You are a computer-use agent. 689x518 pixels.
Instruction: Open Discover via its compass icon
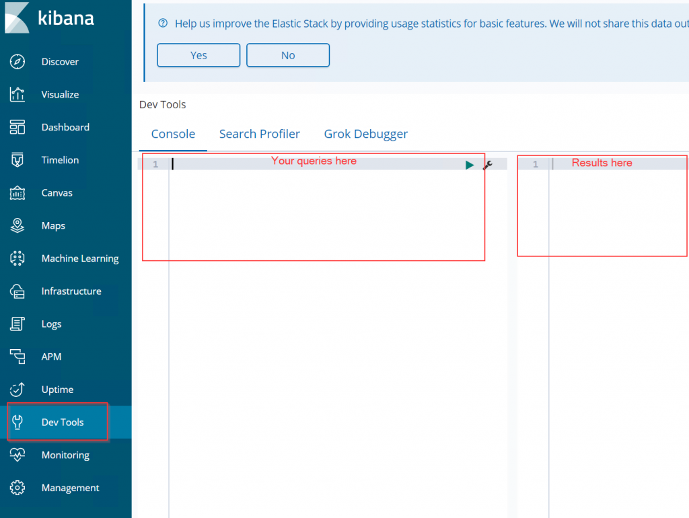click(17, 61)
